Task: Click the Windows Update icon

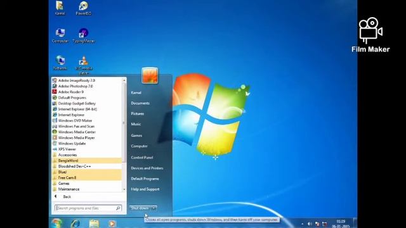Action: (55, 144)
